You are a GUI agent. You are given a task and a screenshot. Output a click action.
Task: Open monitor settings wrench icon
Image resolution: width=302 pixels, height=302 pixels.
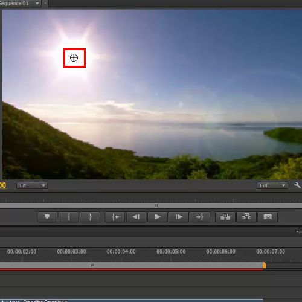(297, 185)
